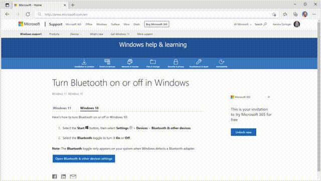Open Windows in top navigation

click(x=101, y=24)
